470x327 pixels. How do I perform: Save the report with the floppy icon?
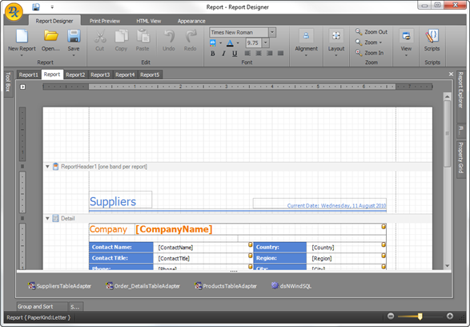[74, 36]
